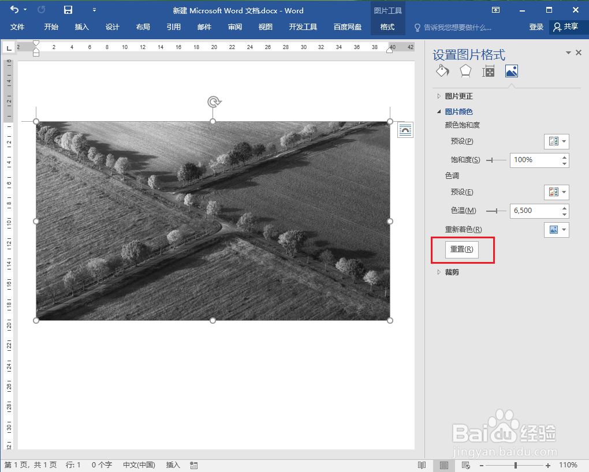Click the 重置(R) button
Screen dimensions: 589x472
tap(461, 249)
